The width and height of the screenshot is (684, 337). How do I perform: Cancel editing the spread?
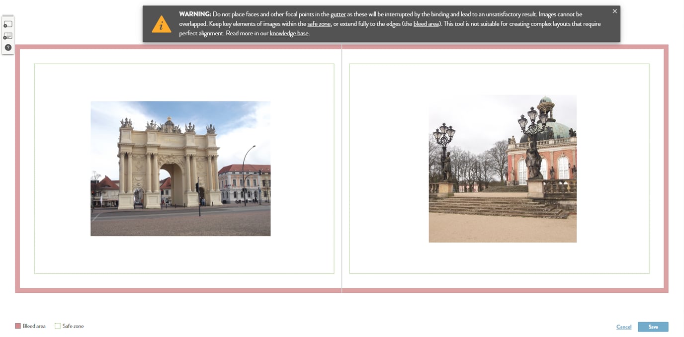tap(624, 327)
